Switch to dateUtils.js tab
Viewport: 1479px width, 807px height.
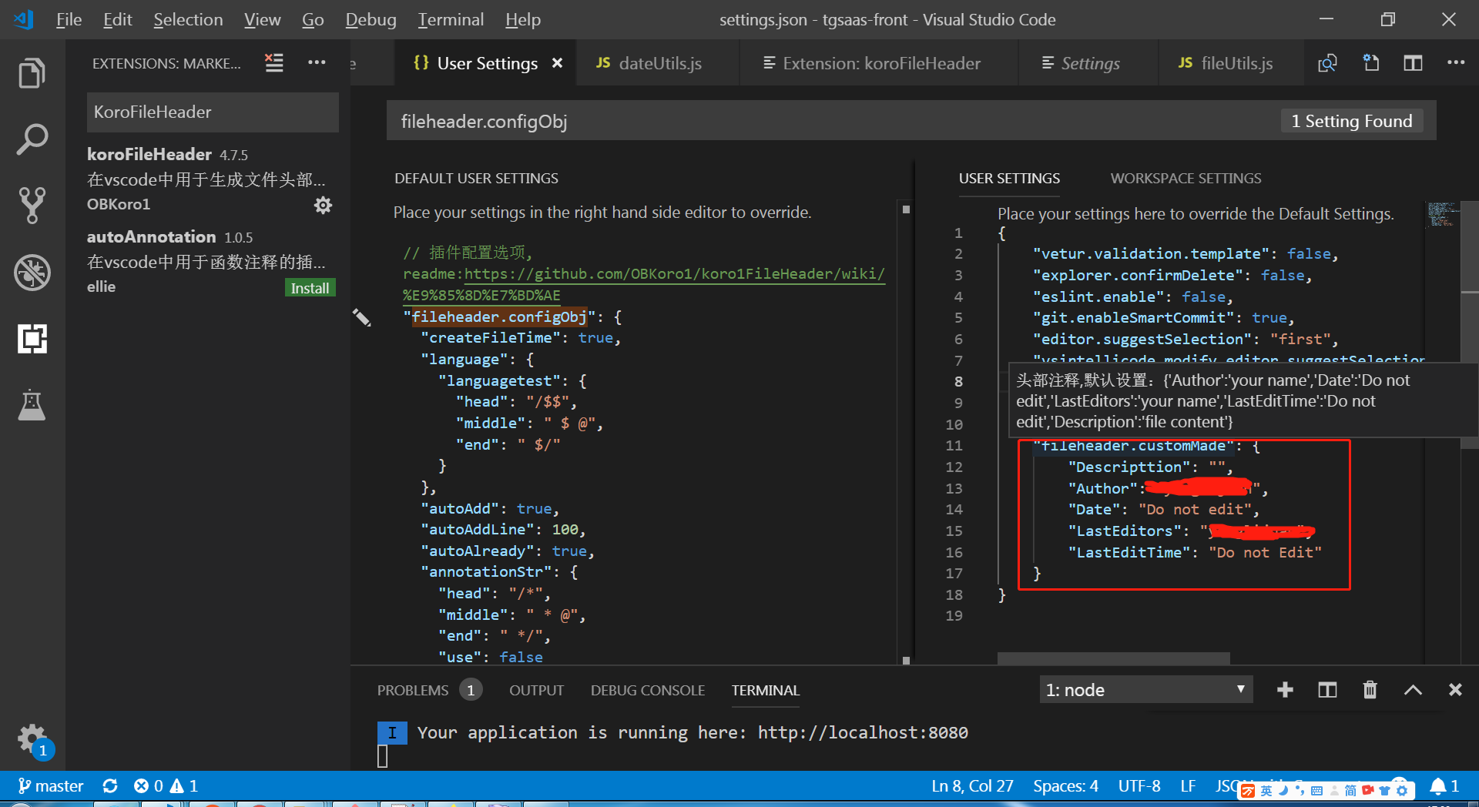coord(659,63)
